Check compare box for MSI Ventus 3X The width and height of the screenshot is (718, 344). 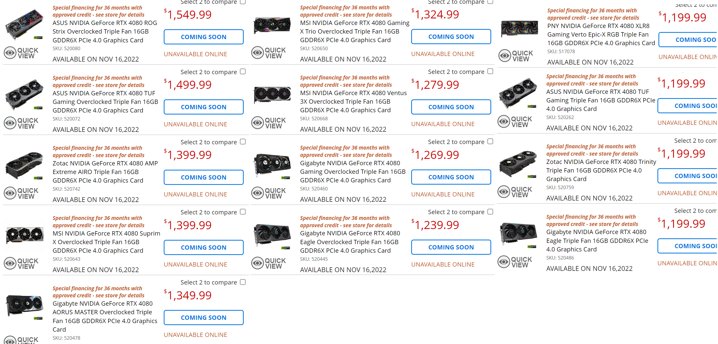(x=490, y=71)
